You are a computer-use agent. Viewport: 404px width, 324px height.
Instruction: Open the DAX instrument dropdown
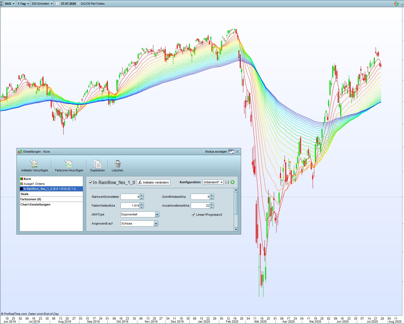[10, 4]
